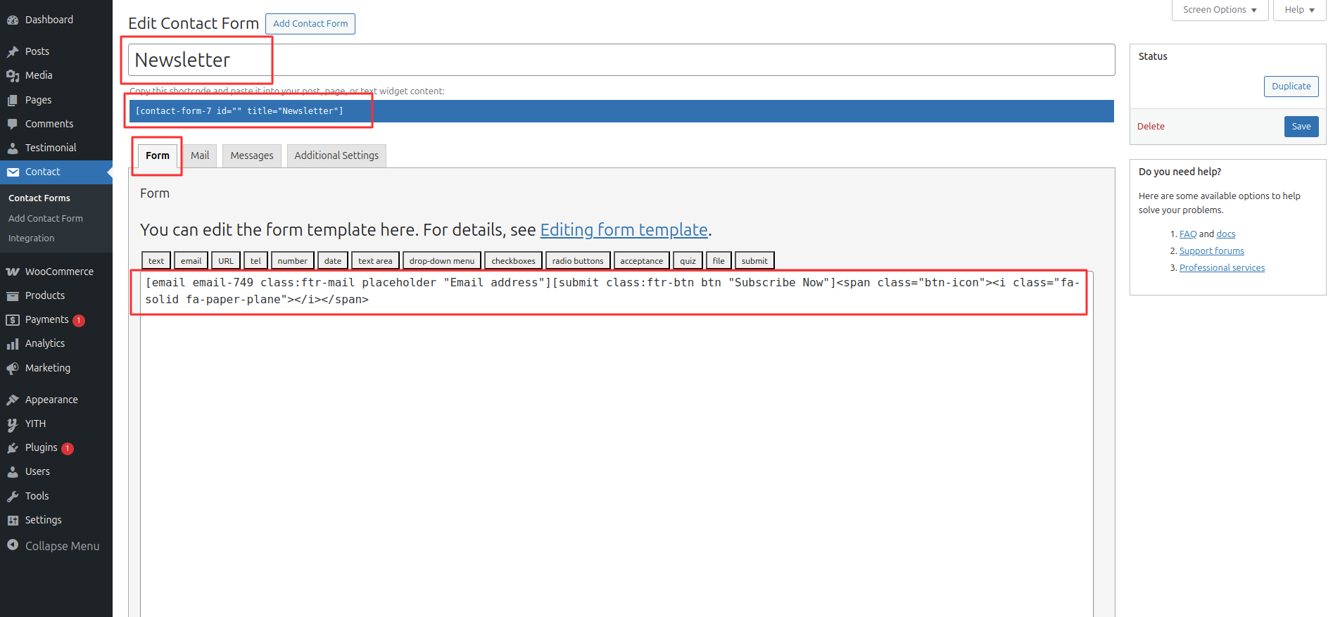Open the Editing form template link
This screenshot has width=1340, height=617.
[x=624, y=230]
